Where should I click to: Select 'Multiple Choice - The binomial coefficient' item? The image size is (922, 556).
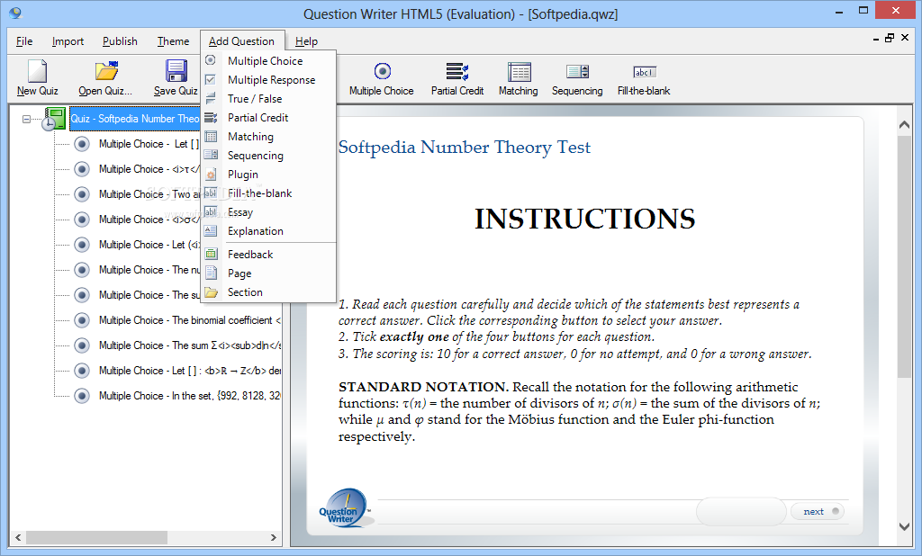(189, 320)
